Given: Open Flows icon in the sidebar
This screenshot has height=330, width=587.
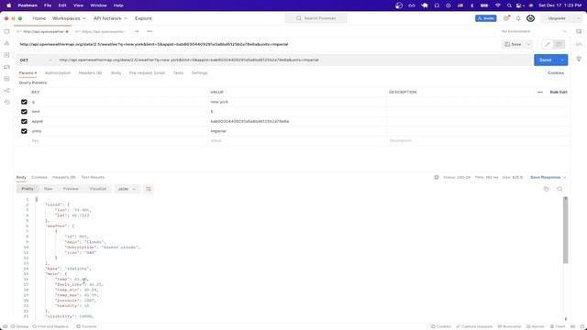Looking at the screenshot, I should coord(6,91).
